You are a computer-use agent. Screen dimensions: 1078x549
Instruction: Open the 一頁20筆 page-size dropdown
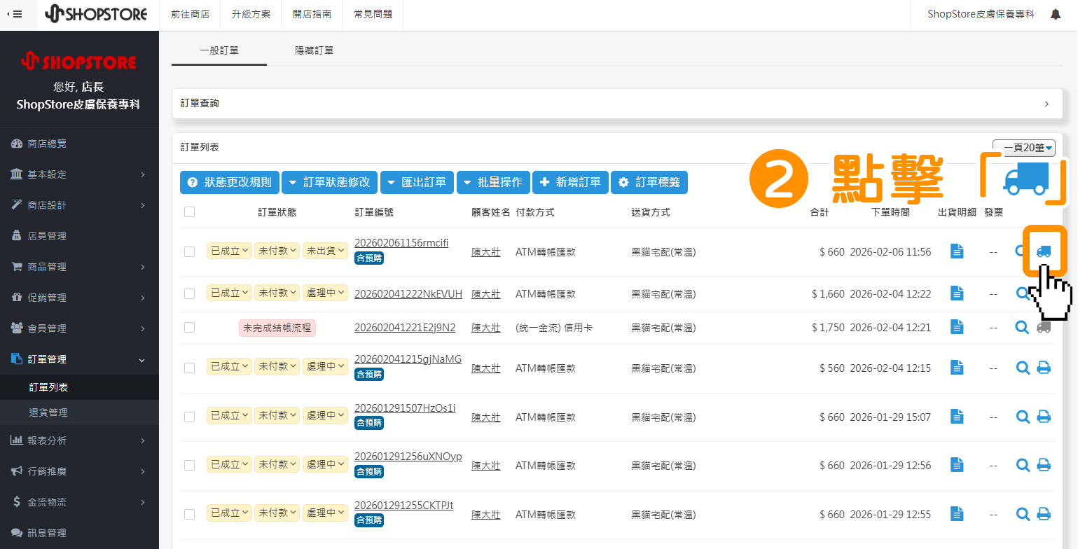pos(1023,148)
